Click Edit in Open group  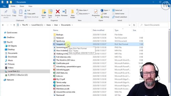tap(104, 14)
